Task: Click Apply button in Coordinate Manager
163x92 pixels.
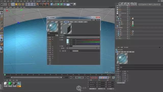Action: tap(111, 89)
